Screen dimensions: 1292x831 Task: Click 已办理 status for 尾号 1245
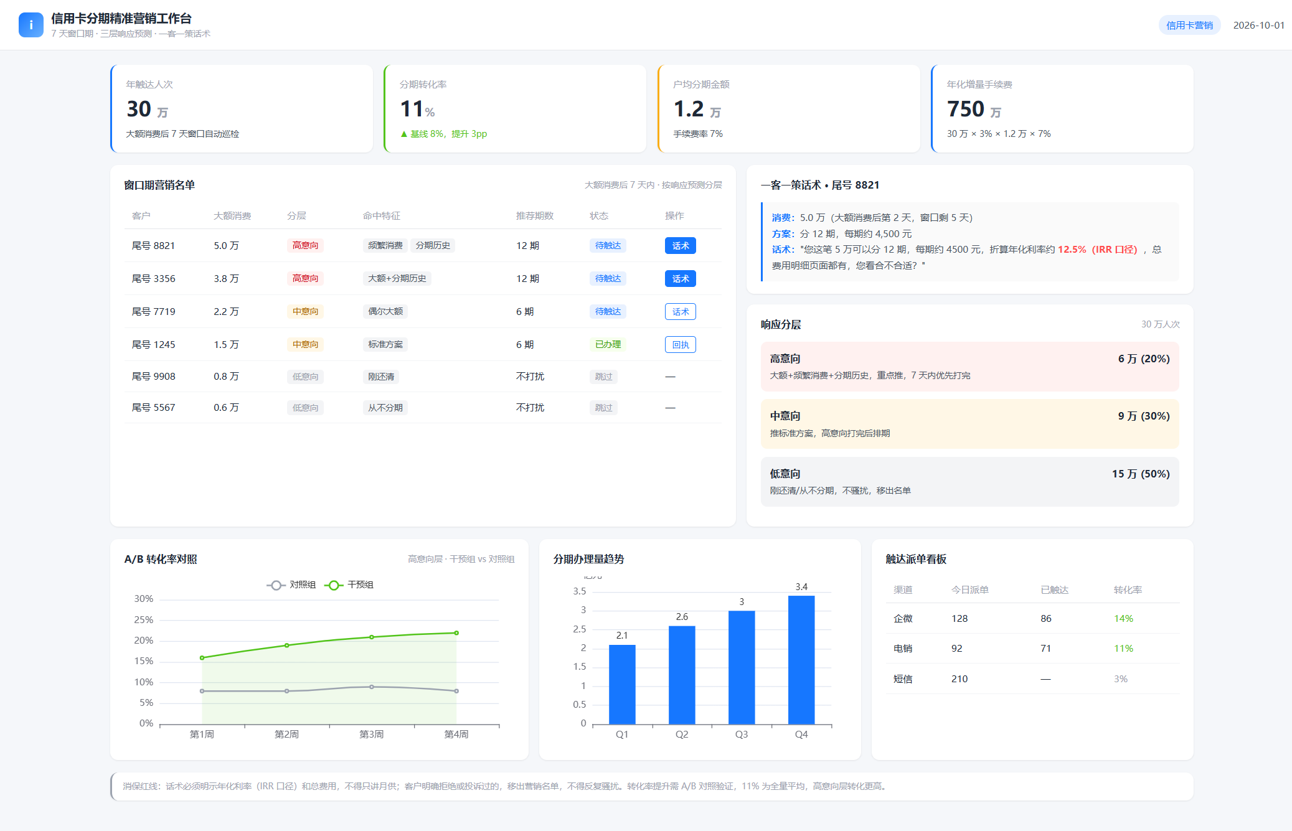click(x=608, y=345)
